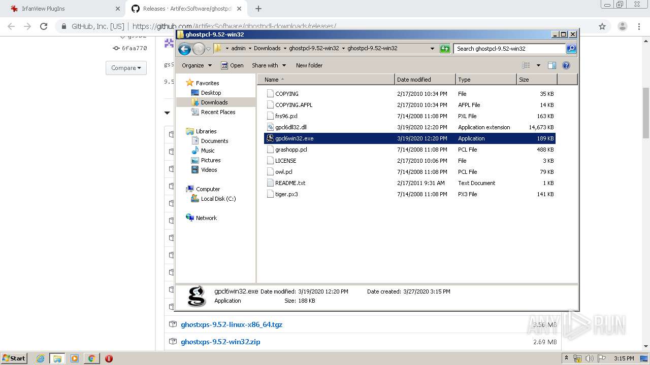650x365 pixels.
Task: Open a new Chrome tab
Action: pos(258,9)
